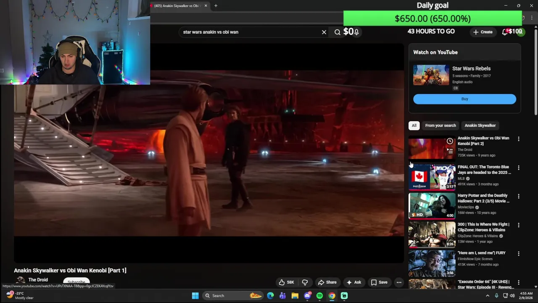This screenshot has width=538, height=303.
Task: Open the Windows Start menu
Action: tap(195, 295)
